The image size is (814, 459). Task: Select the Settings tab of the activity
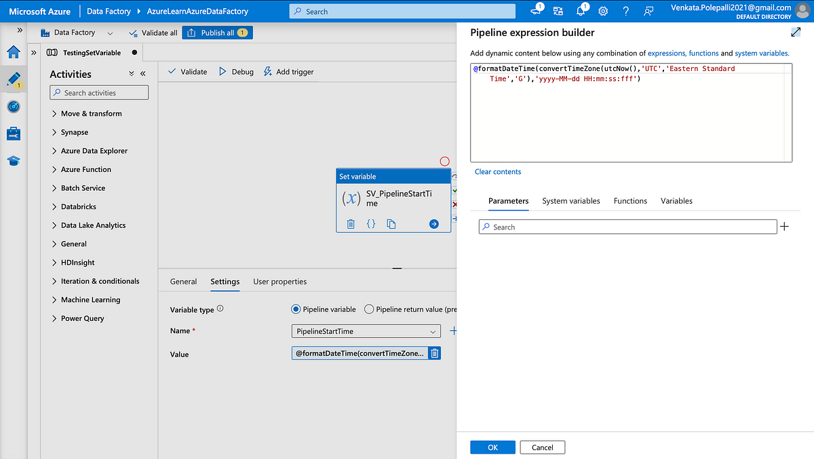point(225,282)
